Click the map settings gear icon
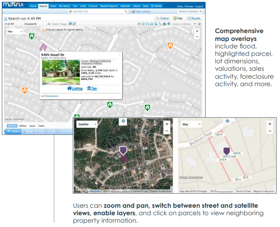Image resolution: width=280 pixels, height=227 pixels. [x=199, y=24]
